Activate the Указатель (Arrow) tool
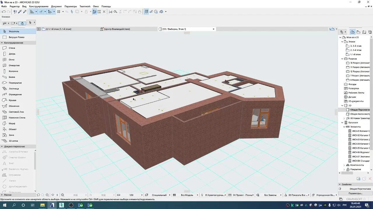The image size is (373, 209). 18,31
